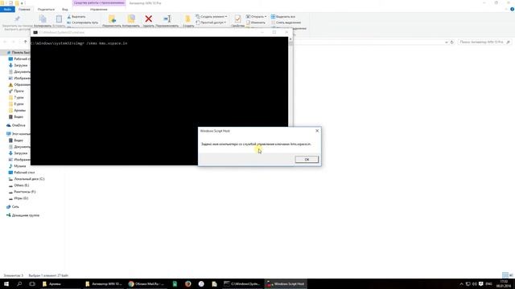The width and height of the screenshot is (515, 289).
Task: Open the New item (Создать элемент) dropdown
Action: point(211,16)
